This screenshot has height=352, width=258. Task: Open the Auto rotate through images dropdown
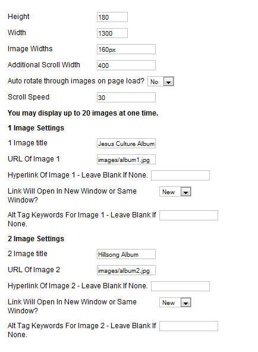(161, 82)
